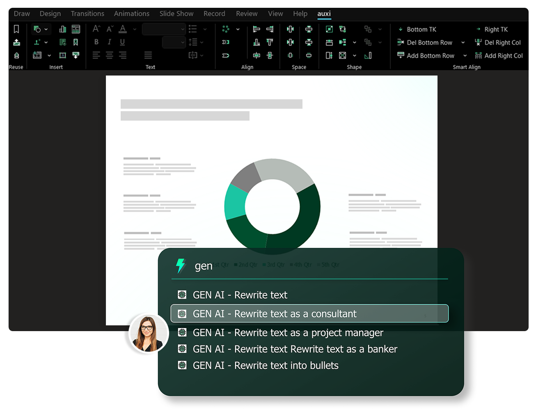Screen dimensions: 536x414
Task: Choose GEN AI - Rewrite text as a project manager
Action: pyautogui.click(x=280, y=332)
